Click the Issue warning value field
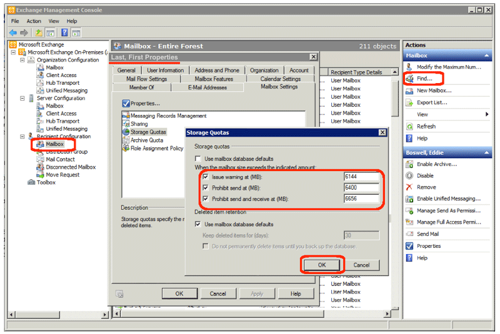The width and height of the screenshot is (500, 334). [x=361, y=177]
